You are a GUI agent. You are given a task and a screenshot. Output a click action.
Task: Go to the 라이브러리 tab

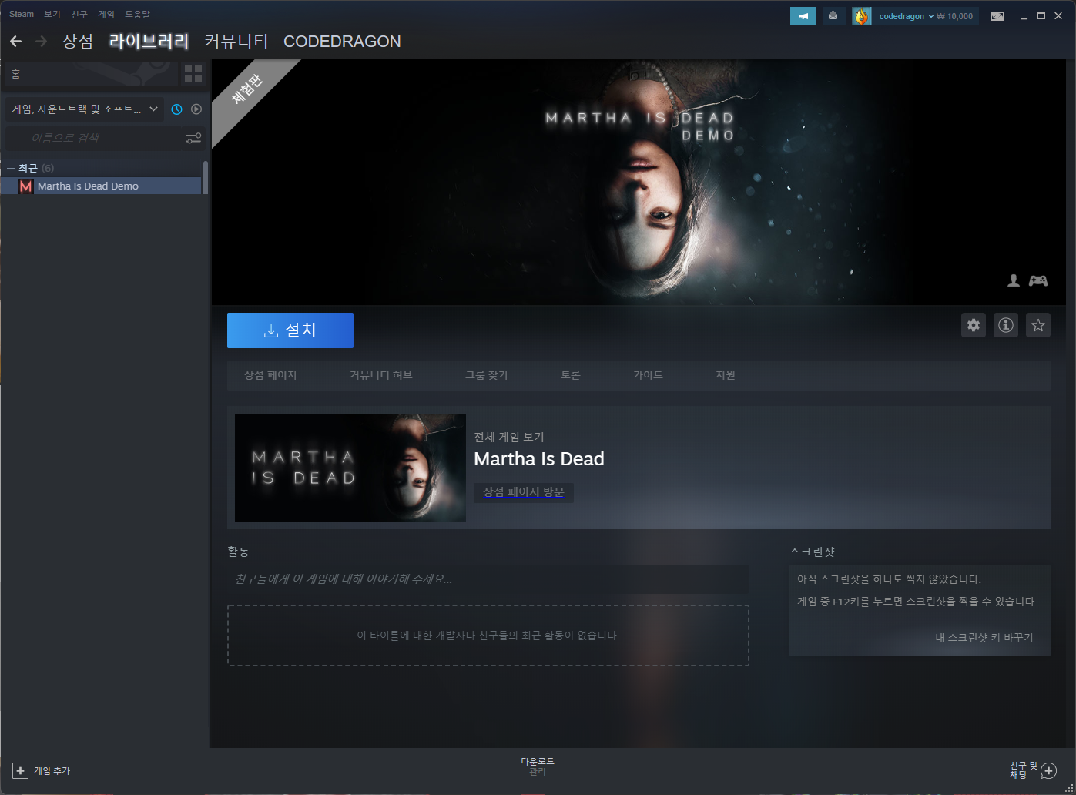(149, 42)
